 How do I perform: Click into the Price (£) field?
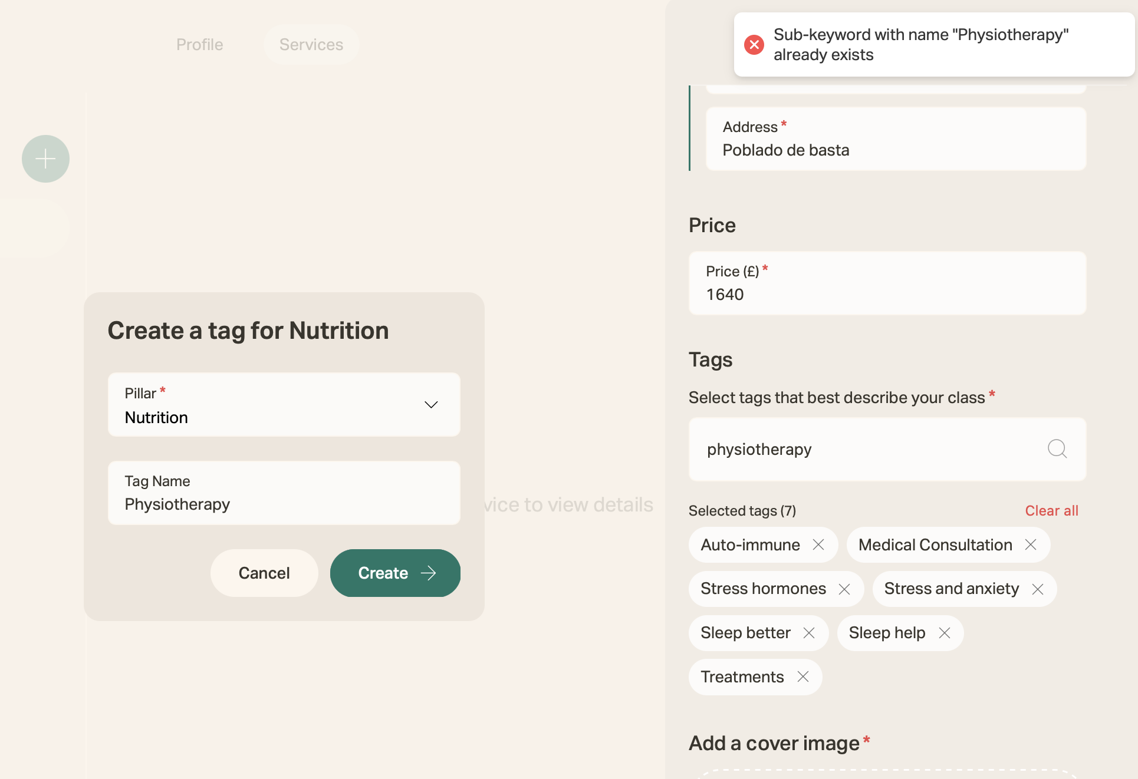click(887, 283)
